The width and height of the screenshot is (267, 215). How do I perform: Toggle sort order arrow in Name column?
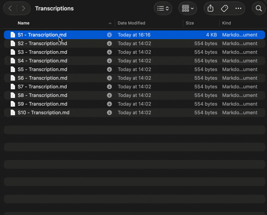click(x=110, y=23)
